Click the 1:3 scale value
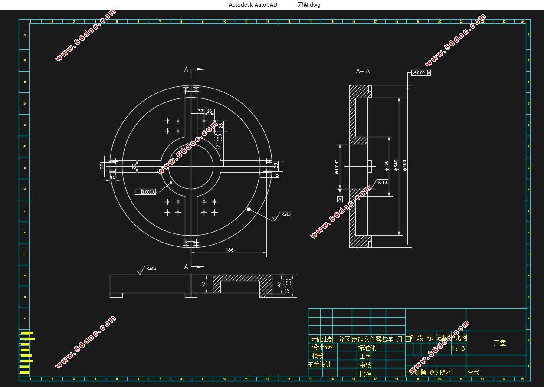544x387 pixels. 458,348
